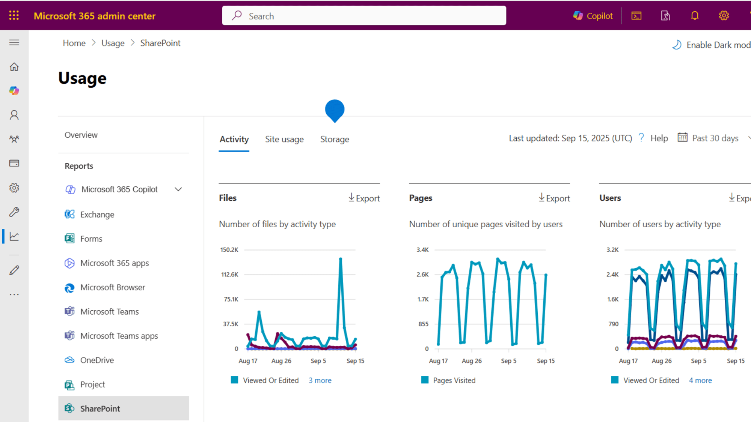Screen dimensions: 751x422
Task: Click the Home icon in left rail
Action: point(14,67)
